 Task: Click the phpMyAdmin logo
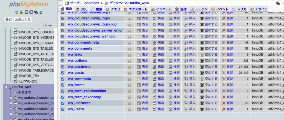coord(29,4)
